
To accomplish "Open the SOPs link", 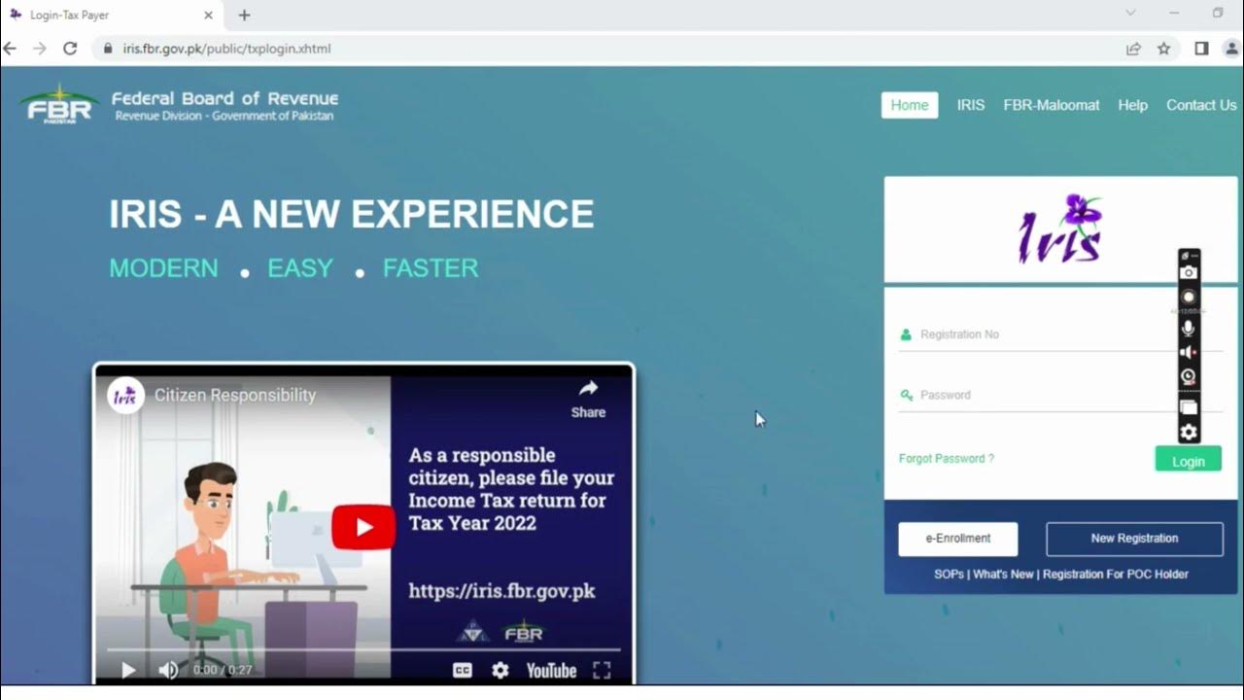I will (x=949, y=575).
